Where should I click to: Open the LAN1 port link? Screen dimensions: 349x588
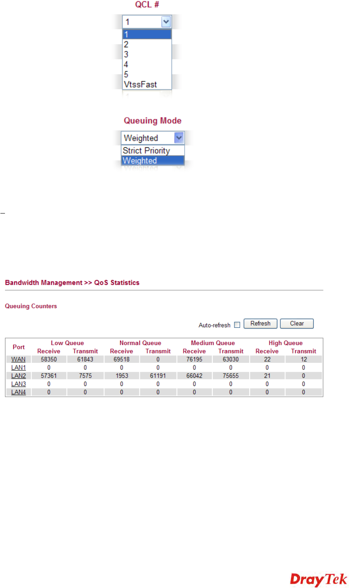pyautogui.click(x=18, y=367)
